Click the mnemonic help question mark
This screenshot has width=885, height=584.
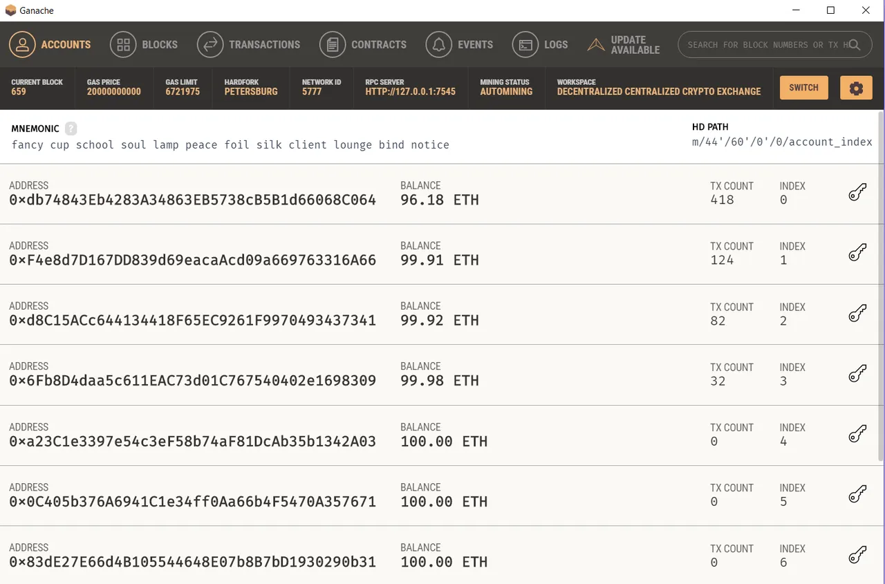(x=71, y=129)
